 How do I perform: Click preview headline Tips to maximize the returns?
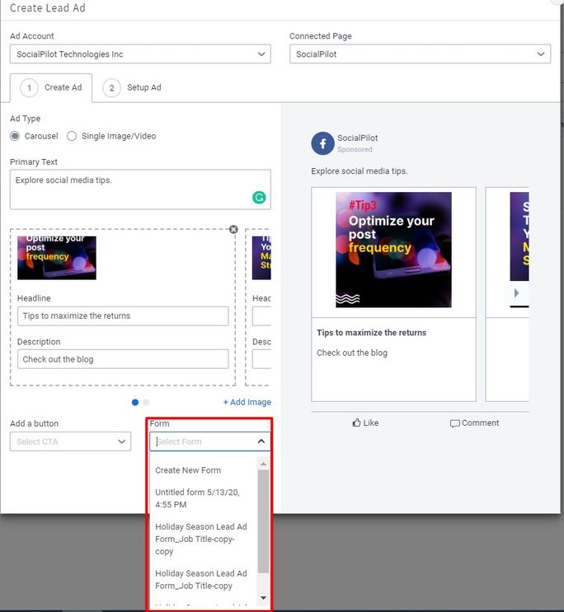pyautogui.click(x=371, y=333)
